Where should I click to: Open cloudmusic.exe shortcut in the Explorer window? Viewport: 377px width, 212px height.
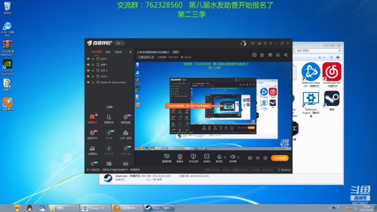pyautogui.click(x=332, y=75)
